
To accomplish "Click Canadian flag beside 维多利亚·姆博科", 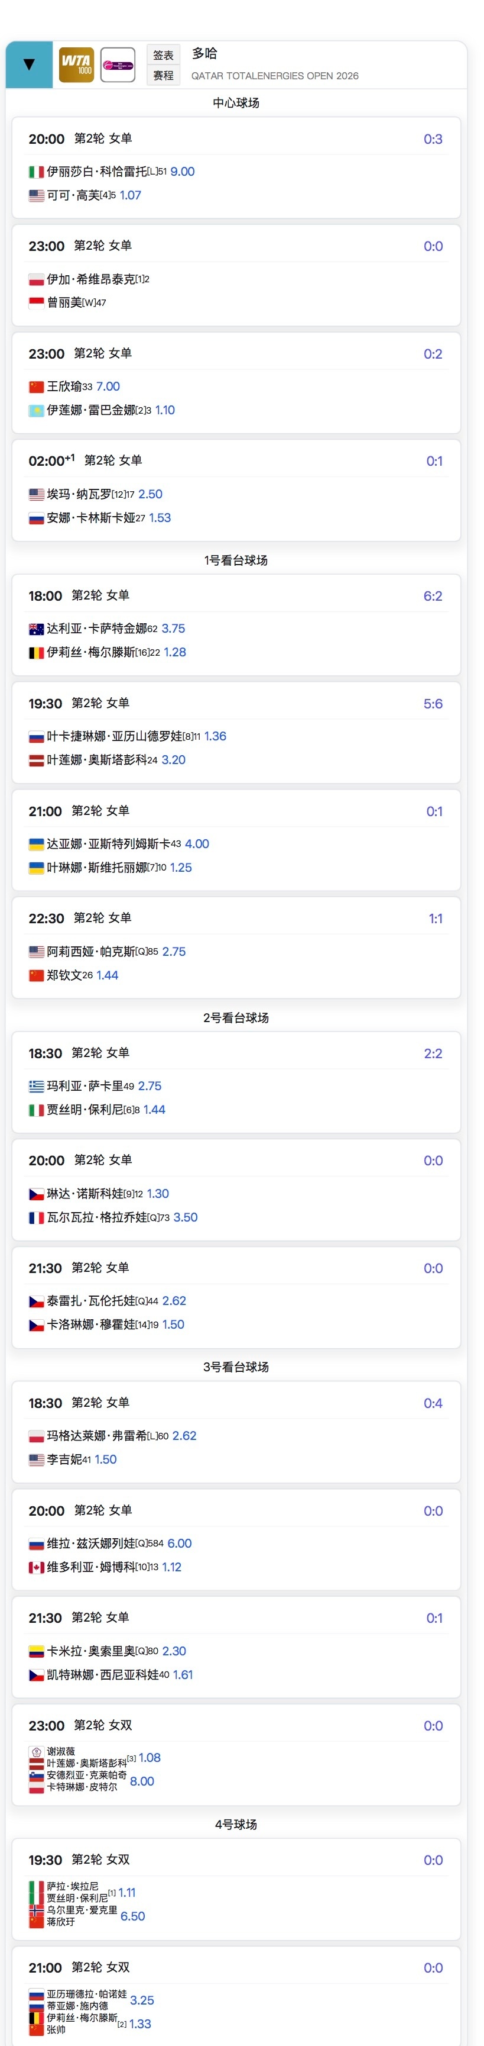I will pyautogui.click(x=37, y=1567).
